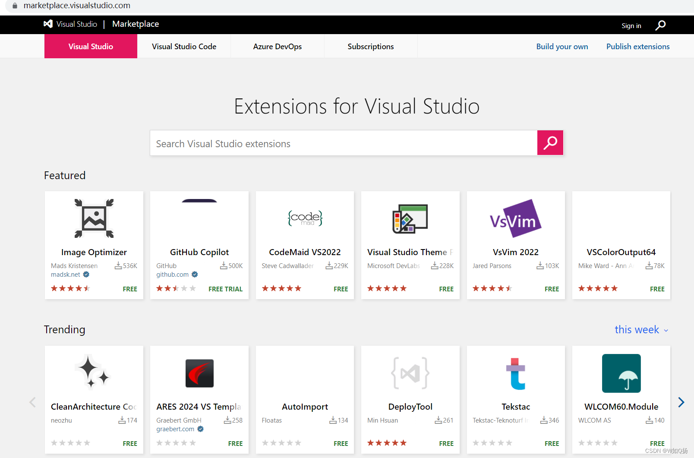Click the download icon showing 500K
Image resolution: width=694 pixels, height=458 pixels.
224,266
